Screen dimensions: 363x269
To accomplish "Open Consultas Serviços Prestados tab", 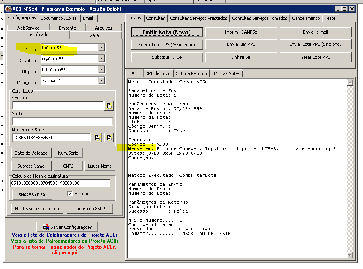I will click(x=199, y=18).
